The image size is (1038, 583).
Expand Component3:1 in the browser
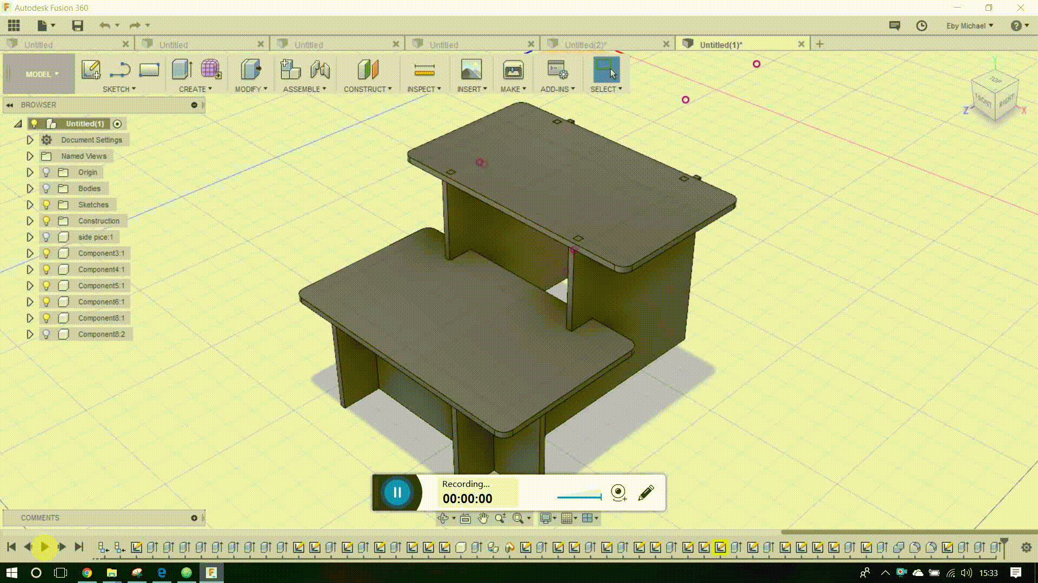click(30, 253)
